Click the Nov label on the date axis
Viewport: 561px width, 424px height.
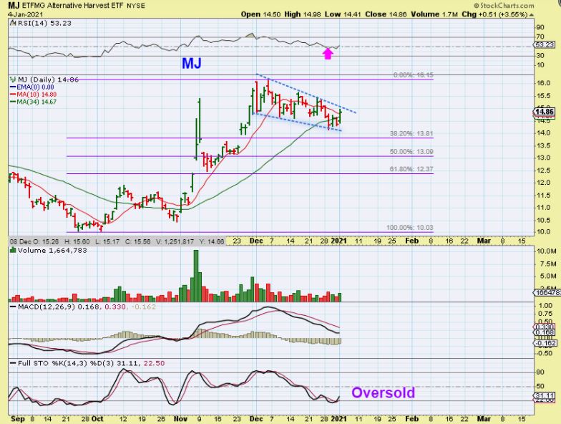180,418
